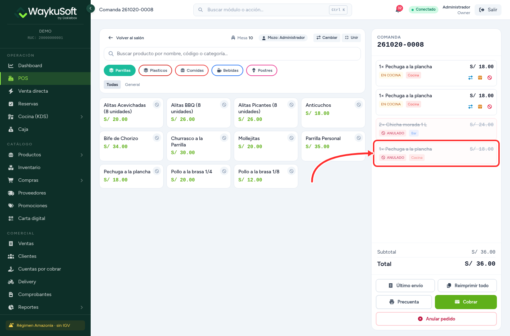Viewport: 510px width, 336px height.
Task: Toggle availability of Bife de Chorizo
Action: pos(157,138)
